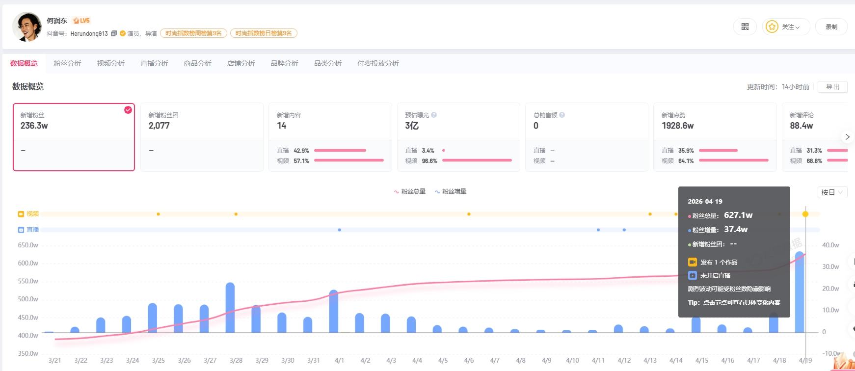
Task: Click the LV5 level badge
Action: click(x=81, y=21)
